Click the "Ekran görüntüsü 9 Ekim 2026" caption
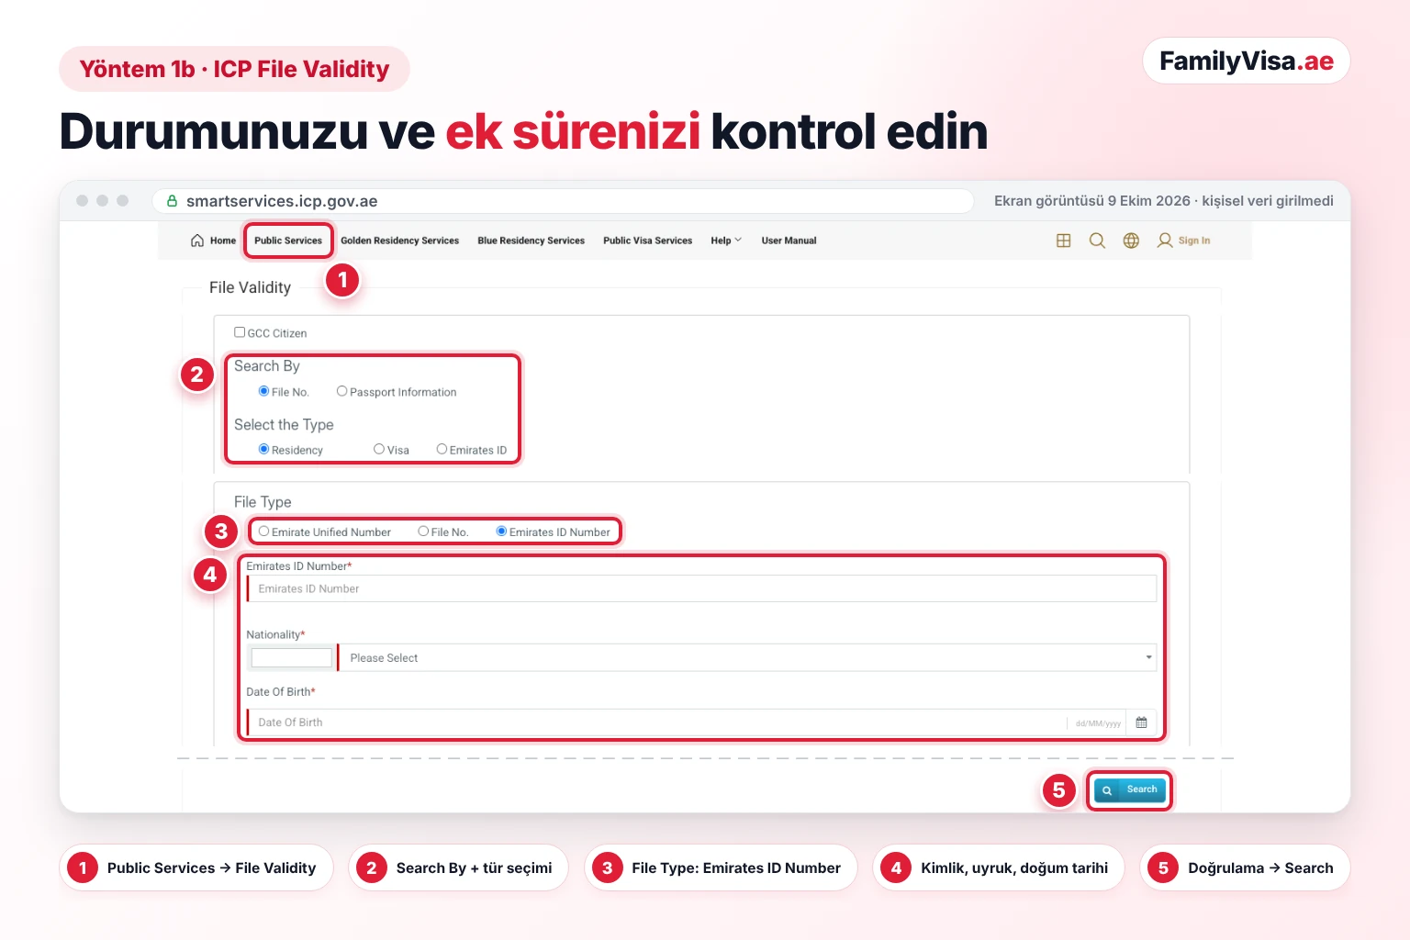 click(x=1092, y=201)
